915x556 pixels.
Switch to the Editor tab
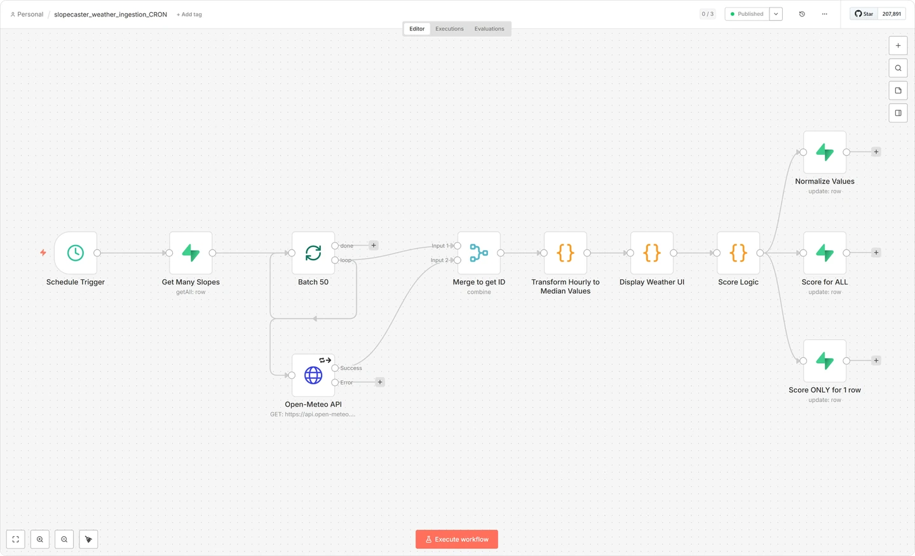(x=417, y=29)
